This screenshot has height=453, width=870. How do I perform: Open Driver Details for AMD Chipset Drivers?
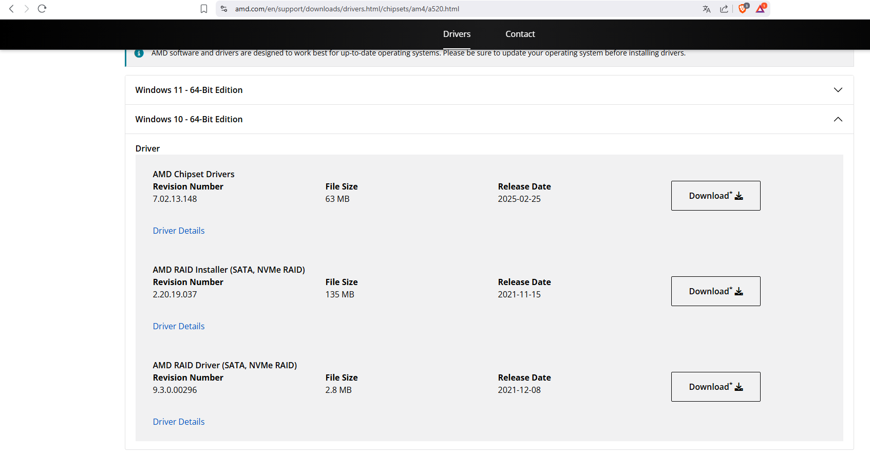[x=179, y=231]
